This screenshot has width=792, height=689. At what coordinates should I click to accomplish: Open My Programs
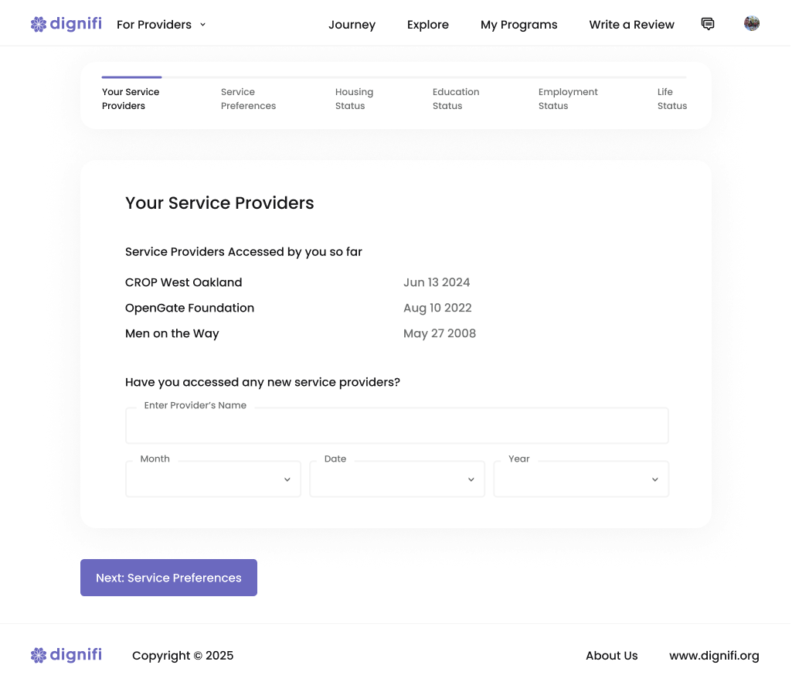[518, 25]
